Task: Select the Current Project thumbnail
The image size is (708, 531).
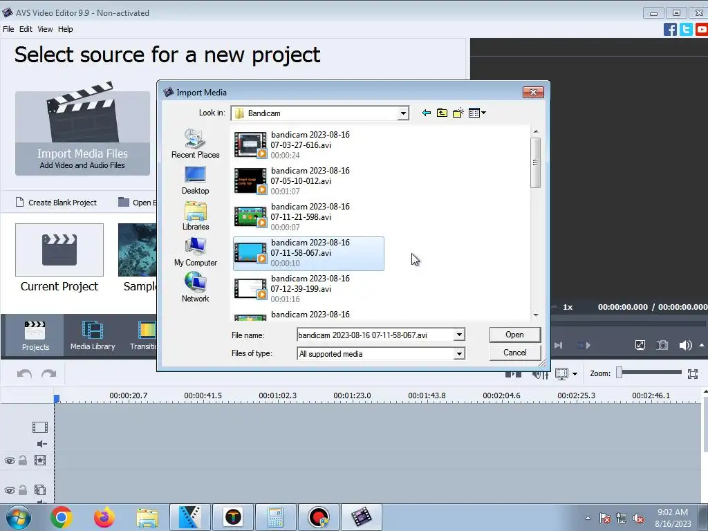Action: 59,250
